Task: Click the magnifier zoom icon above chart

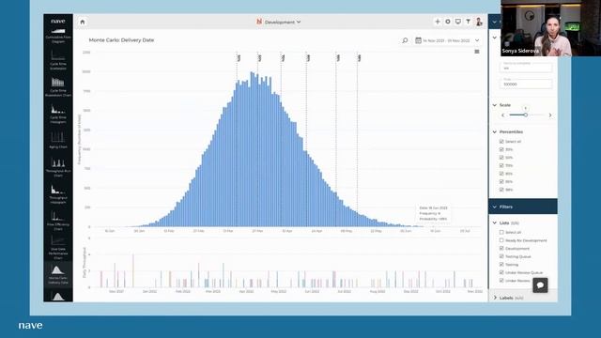Action: tap(405, 40)
